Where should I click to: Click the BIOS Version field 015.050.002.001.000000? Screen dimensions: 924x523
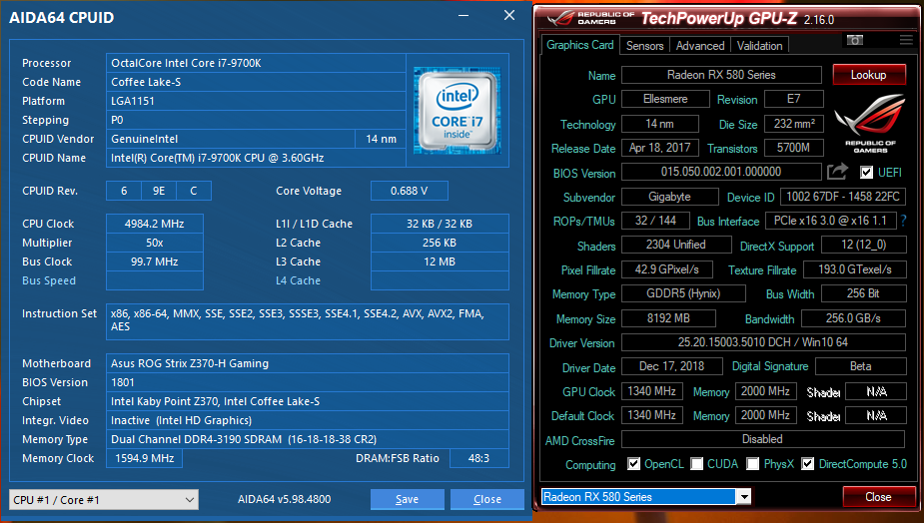721,172
